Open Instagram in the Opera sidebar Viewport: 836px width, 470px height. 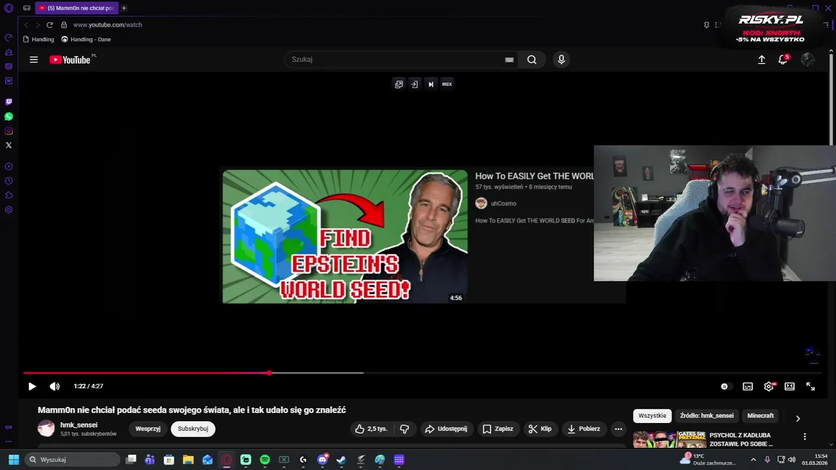pos(8,131)
